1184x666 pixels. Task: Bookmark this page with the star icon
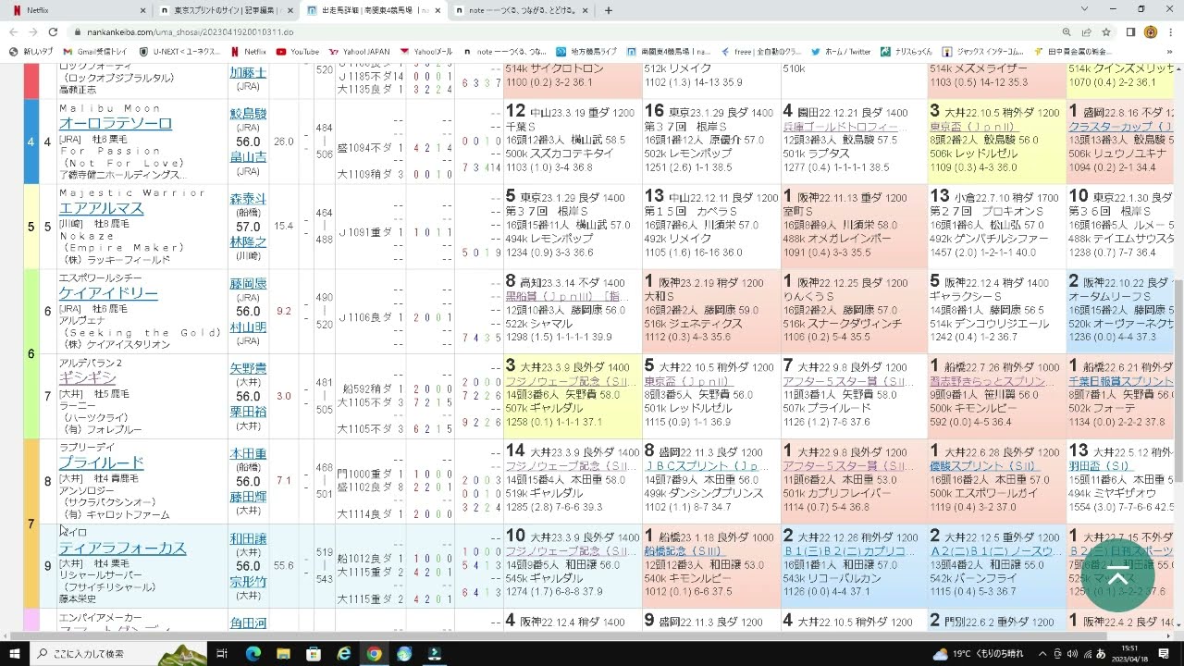point(1106,31)
